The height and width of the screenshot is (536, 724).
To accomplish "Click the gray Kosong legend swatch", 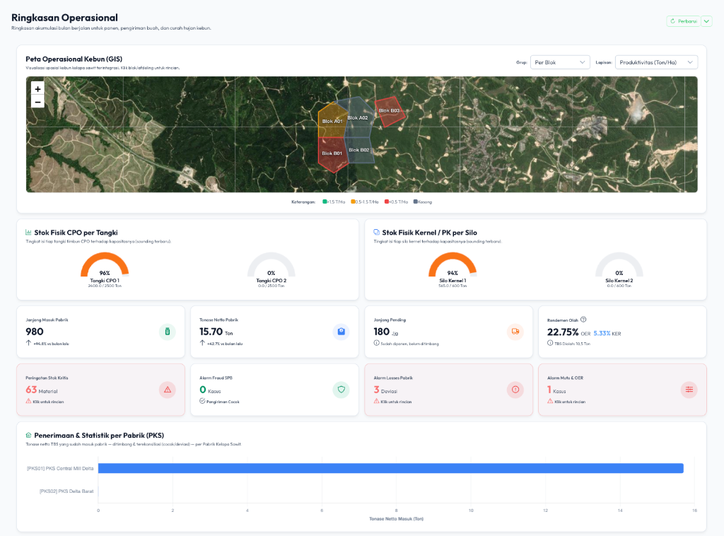I will click(x=416, y=202).
